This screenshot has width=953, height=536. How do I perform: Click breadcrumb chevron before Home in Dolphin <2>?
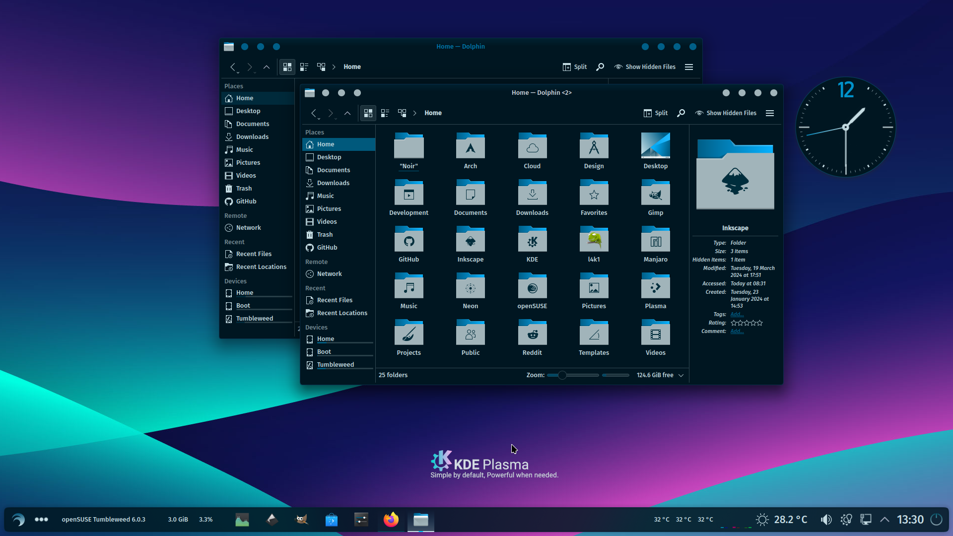click(x=415, y=113)
